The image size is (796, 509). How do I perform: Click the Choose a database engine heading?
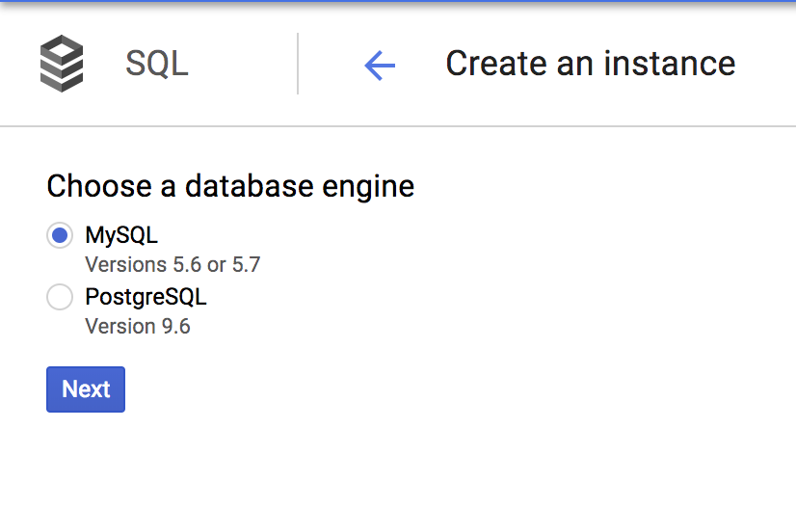pos(230,185)
